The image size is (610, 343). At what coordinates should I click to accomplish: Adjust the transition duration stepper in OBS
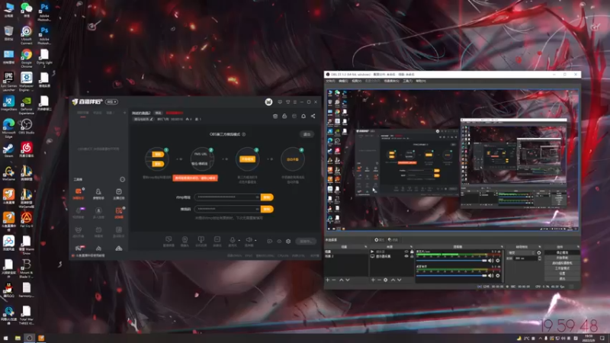[x=539, y=258]
